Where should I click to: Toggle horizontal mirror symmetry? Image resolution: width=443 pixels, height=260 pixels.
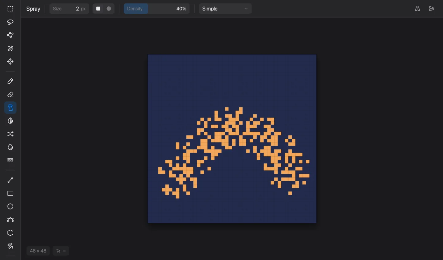(418, 9)
